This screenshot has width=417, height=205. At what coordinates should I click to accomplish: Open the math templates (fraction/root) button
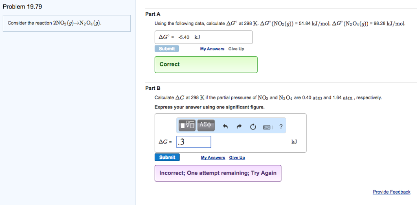(x=188, y=125)
